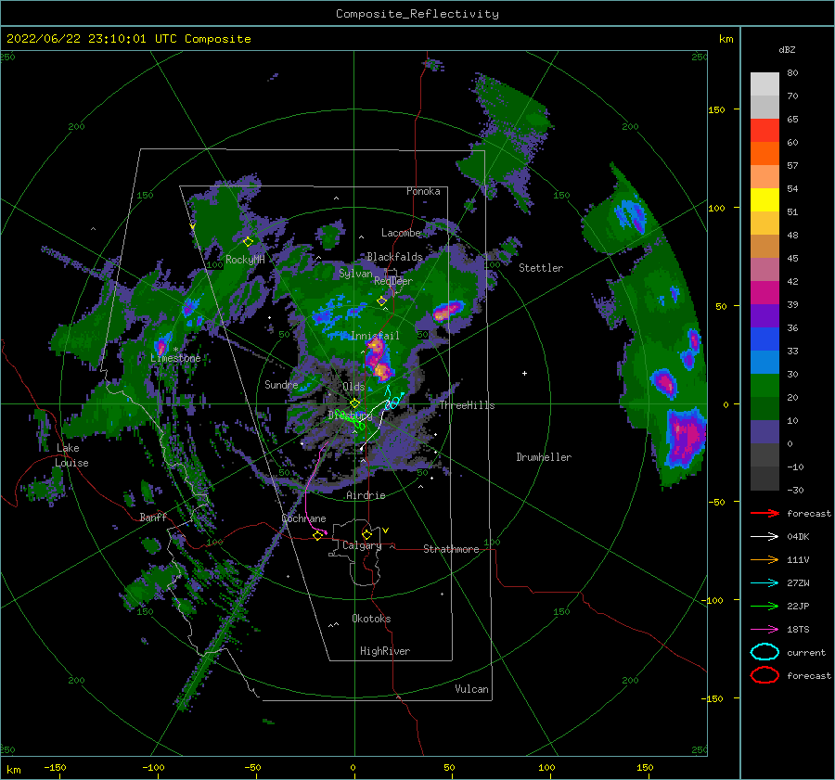Click the Composite_Reflectivity title text
835x780 pixels.
coord(417,14)
